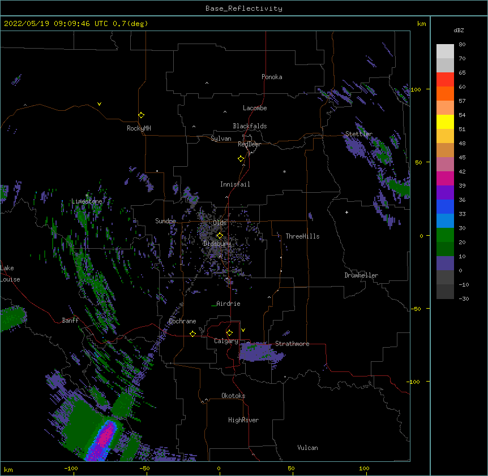Click the HighRiver city label
Image resolution: width=488 pixels, height=476 pixels.
pos(243,420)
